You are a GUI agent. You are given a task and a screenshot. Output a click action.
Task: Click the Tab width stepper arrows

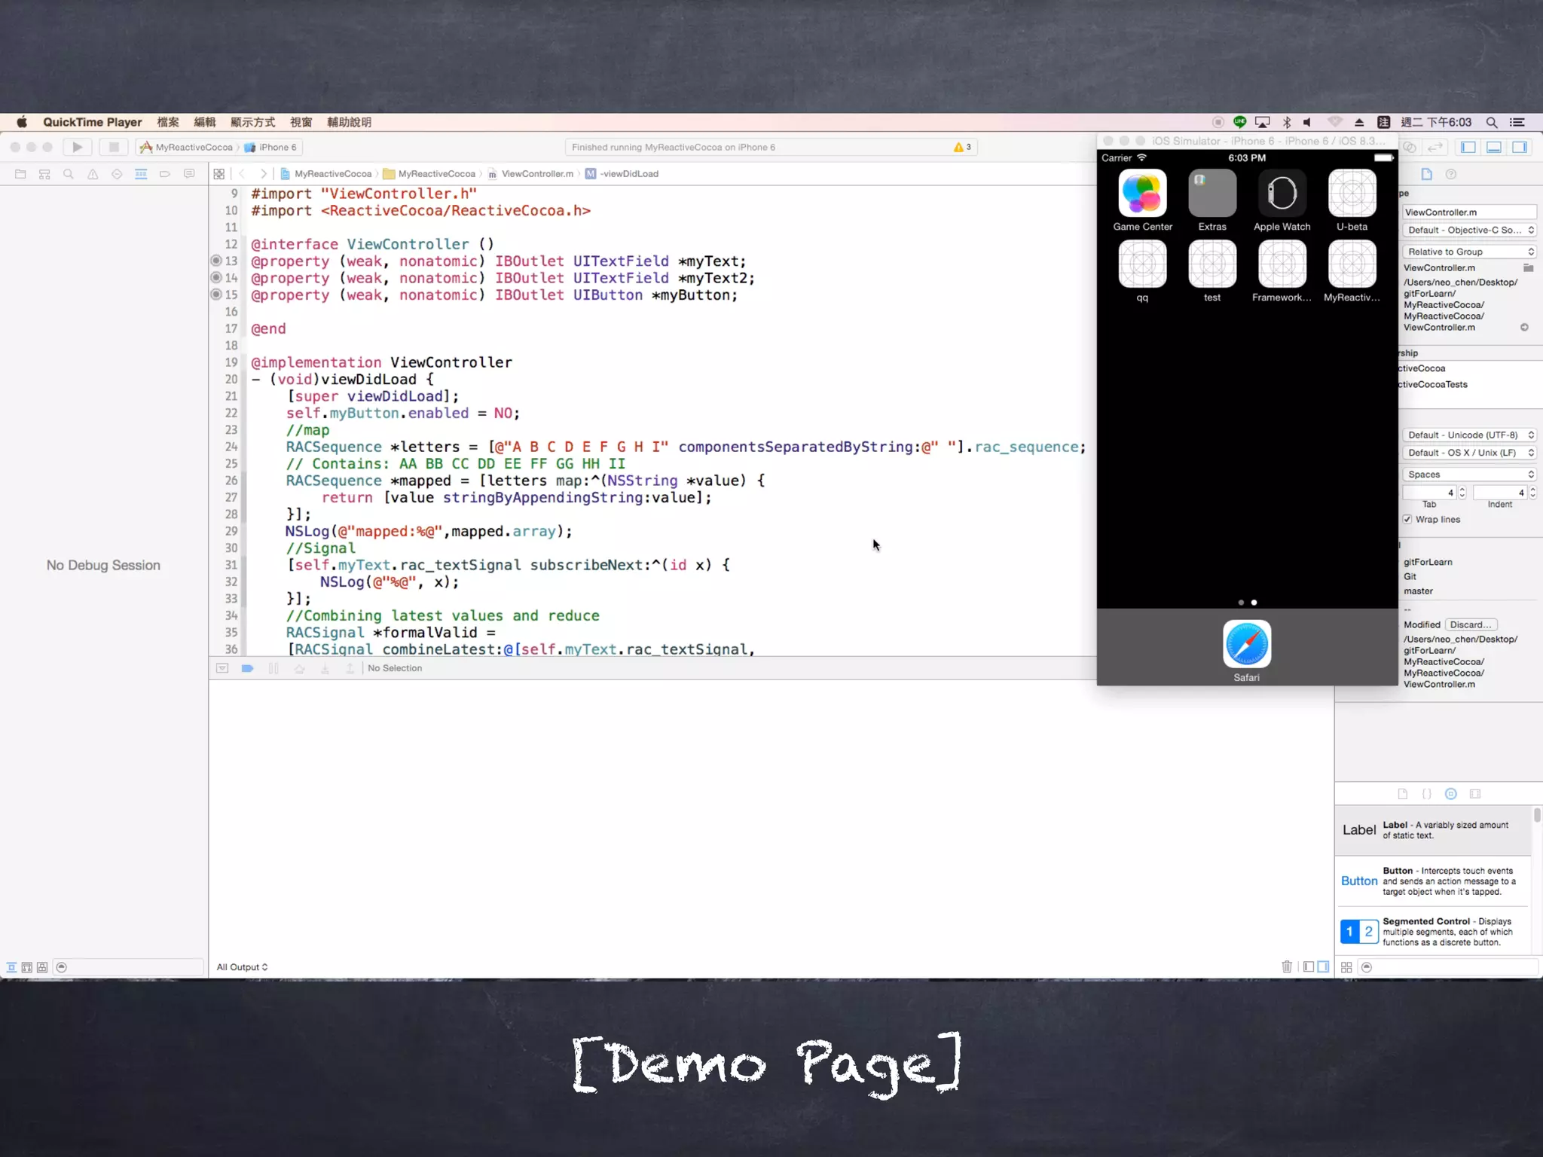(x=1462, y=493)
